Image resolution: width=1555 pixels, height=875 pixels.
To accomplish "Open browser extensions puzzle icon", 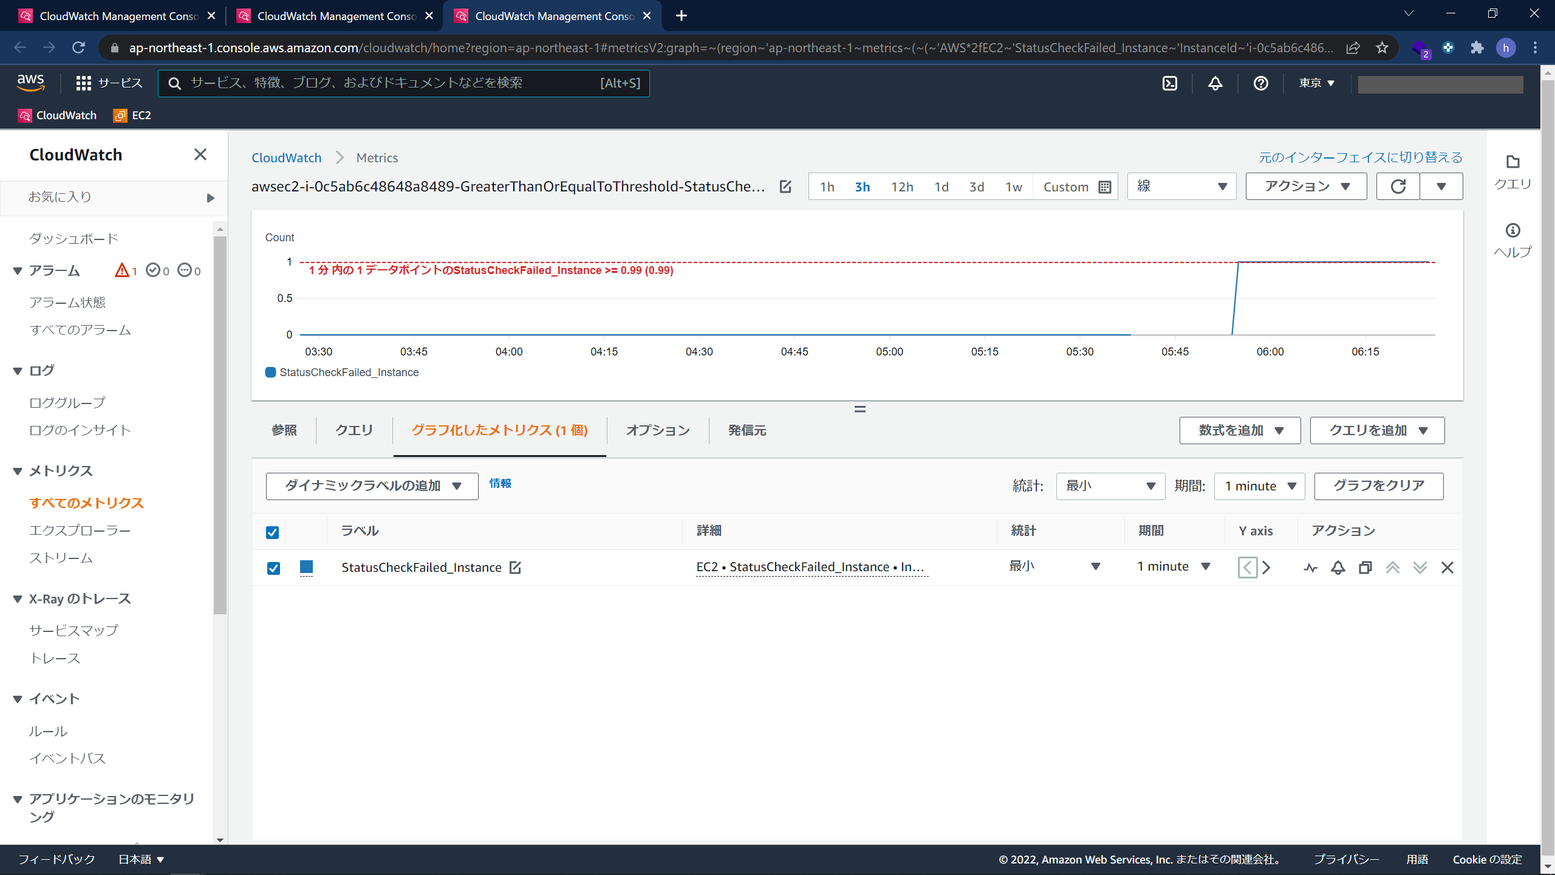I will [x=1477, y=47].
